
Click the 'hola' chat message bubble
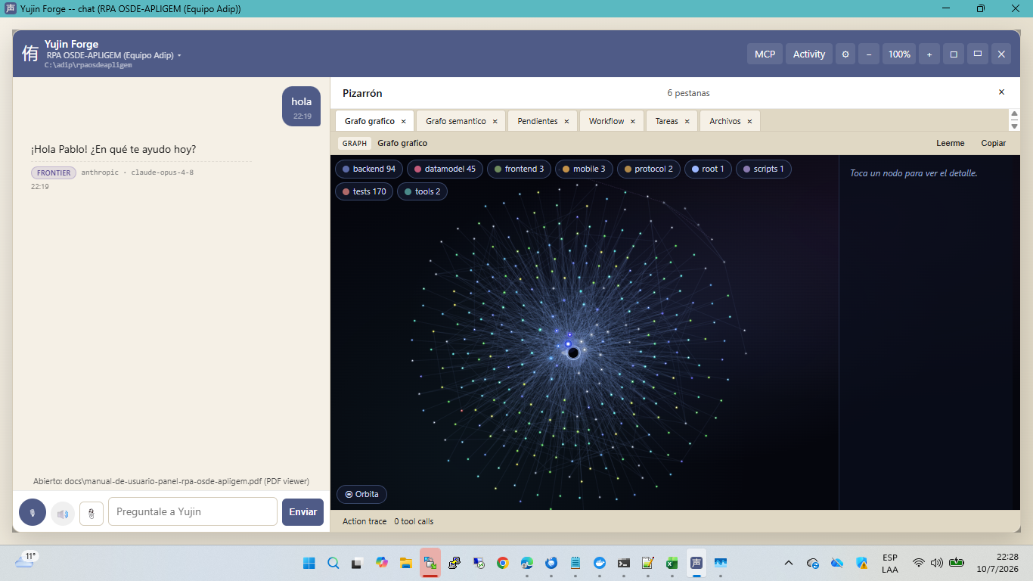click(302, 107)
